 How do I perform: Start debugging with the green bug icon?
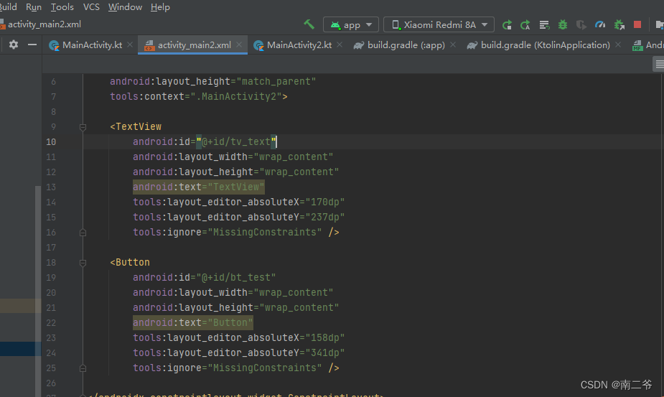[562, 25]
